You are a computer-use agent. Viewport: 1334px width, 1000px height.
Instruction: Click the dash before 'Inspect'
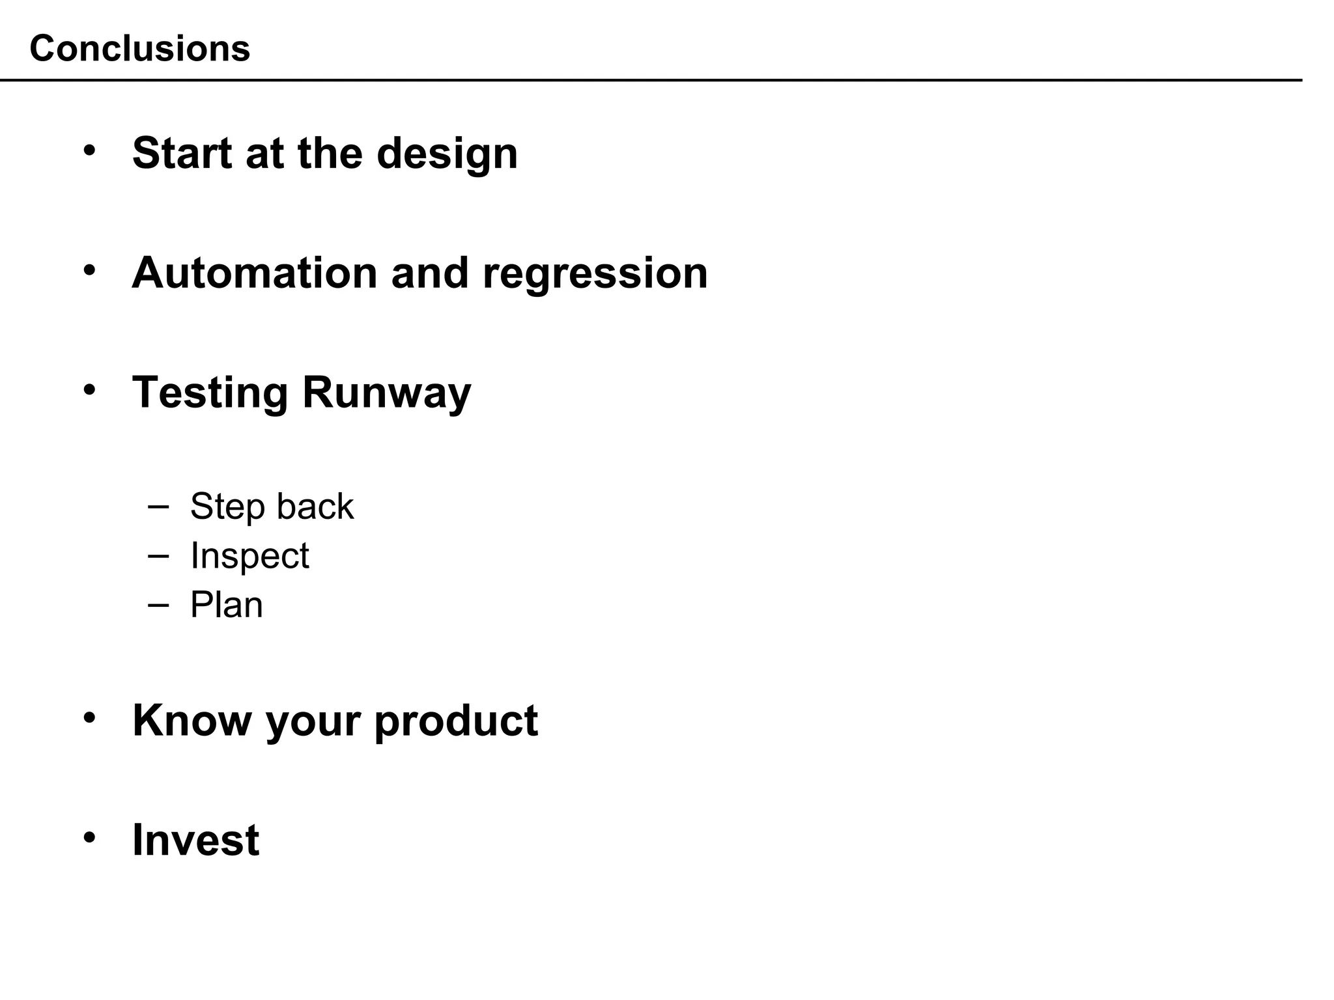pyautogui.click(x=158, y=555)
